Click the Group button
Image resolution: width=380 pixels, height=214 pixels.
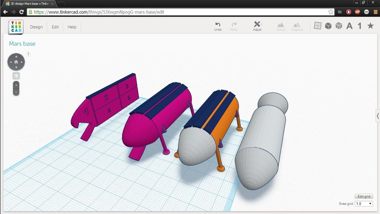281,27
